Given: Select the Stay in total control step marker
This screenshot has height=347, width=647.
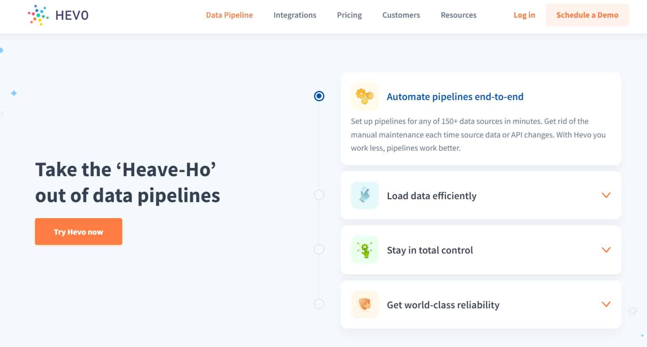Looking at the screenshot, I should click(319, 249).
